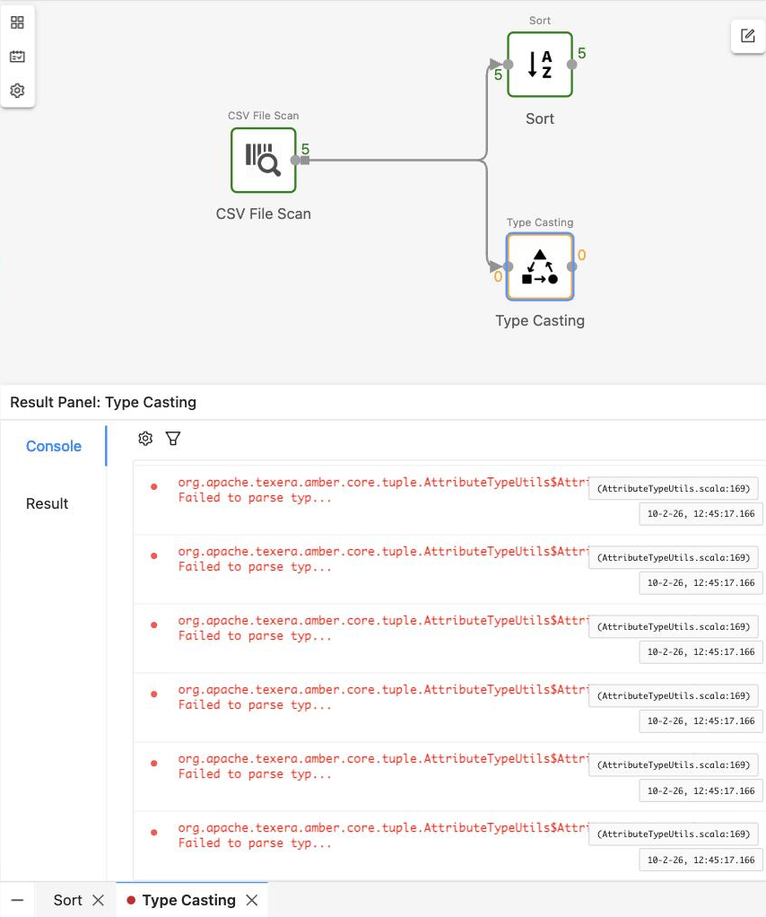Click the first timestamp 12:45:17.166 tag

[x=701, y=513]
